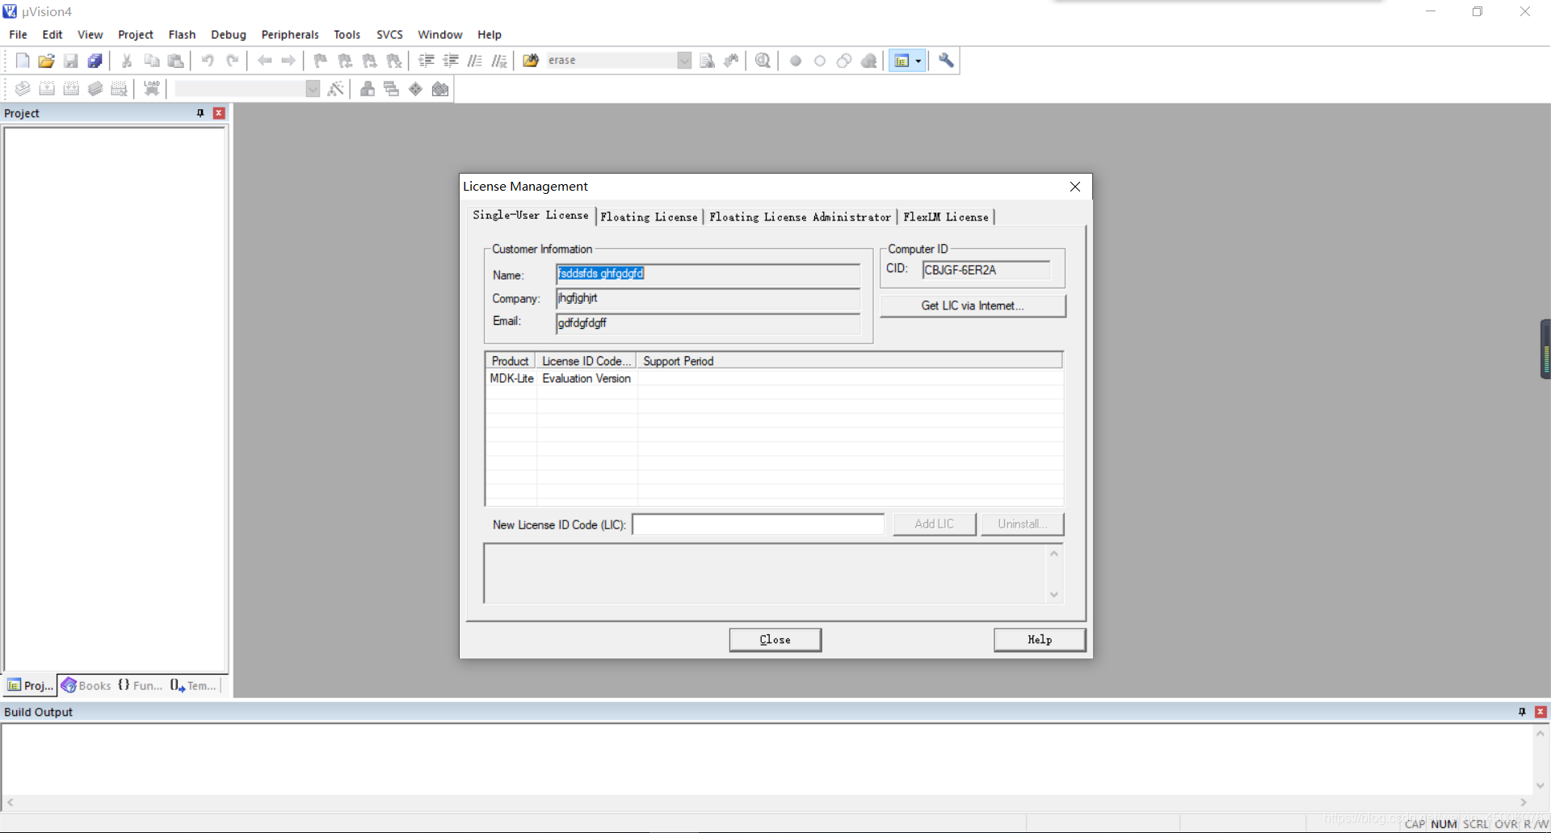Open the Peripherals menu
Screen dimensions: 1551x833
[x=290, y=35]
